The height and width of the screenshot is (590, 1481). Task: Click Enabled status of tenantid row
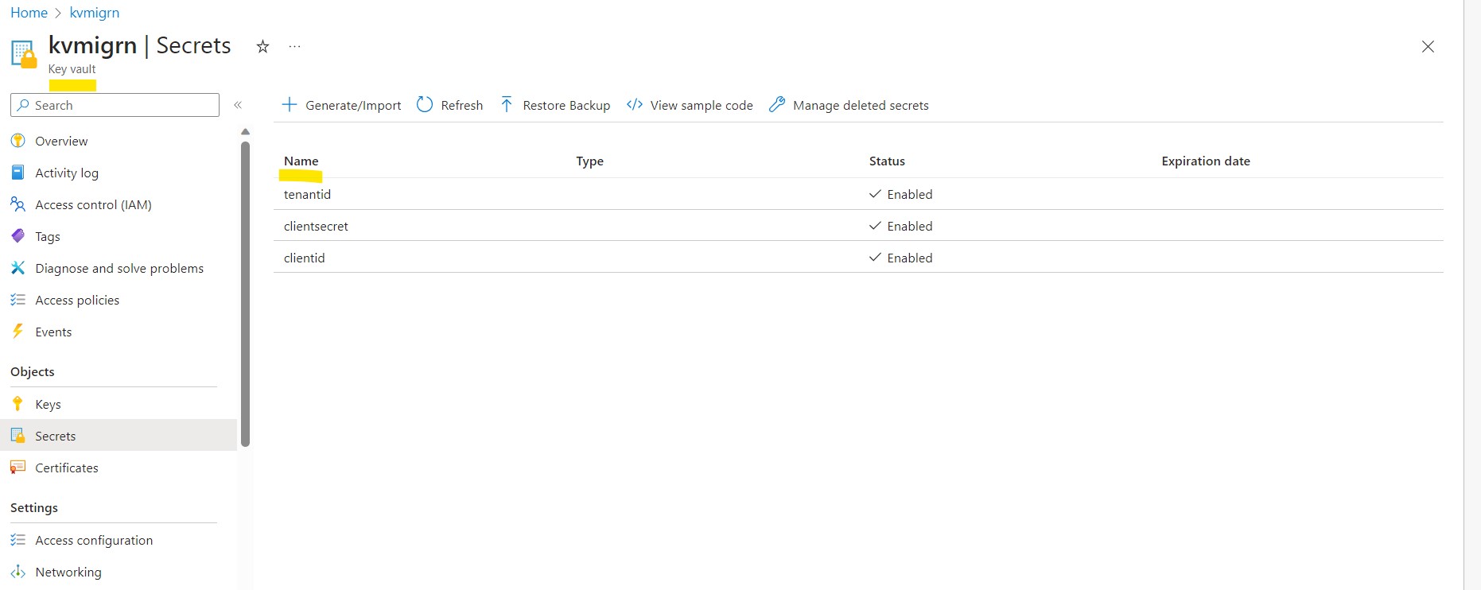tap(901, 194)
